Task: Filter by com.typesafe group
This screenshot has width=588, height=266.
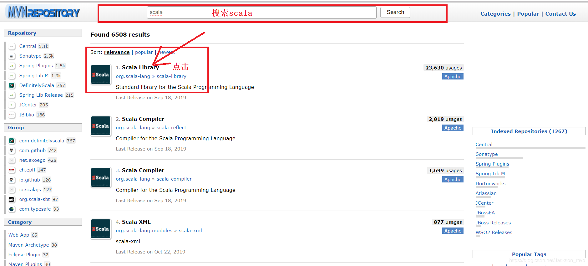Action: click(x=35, y=209)
